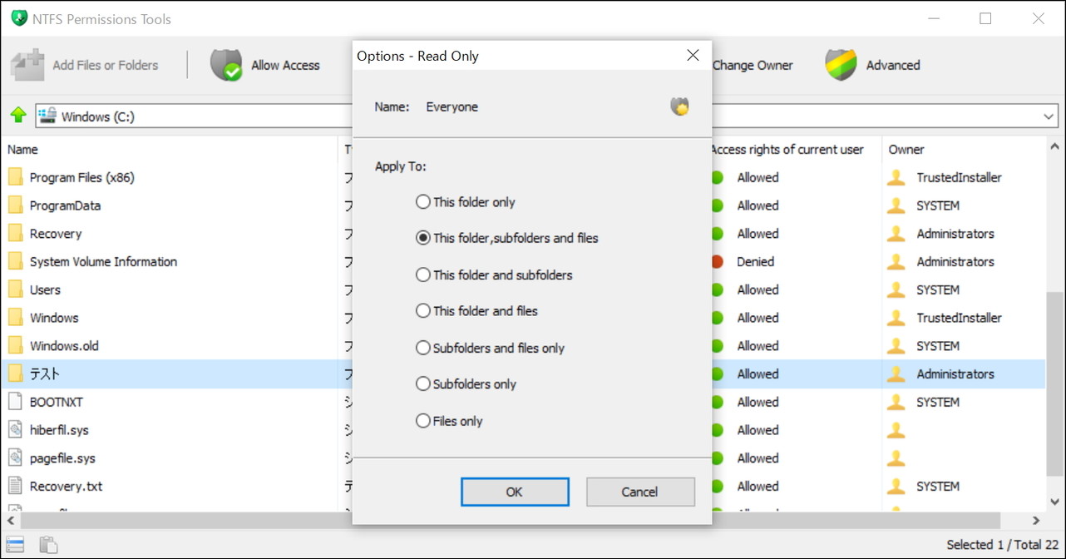Click the red Denied status indicator
Viewport: 1066px width, 559px height.
click(717, 262)
